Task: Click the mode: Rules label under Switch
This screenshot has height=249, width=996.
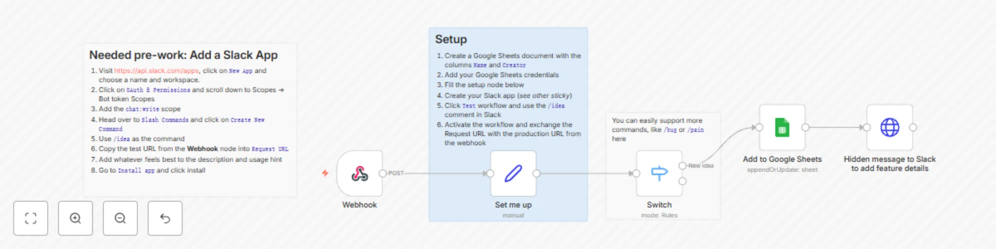Action: click(x=659, y=215)
